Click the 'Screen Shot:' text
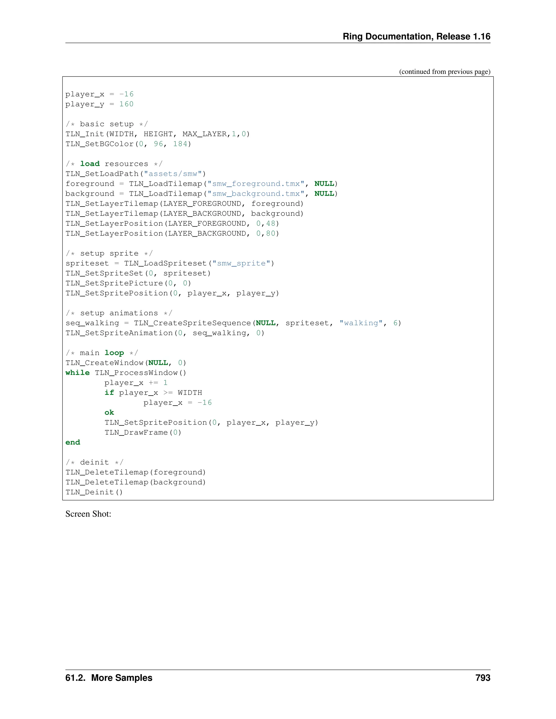 click(88, 514)
